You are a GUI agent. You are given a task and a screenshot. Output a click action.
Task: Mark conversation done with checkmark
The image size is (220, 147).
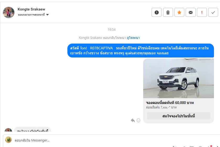[213, 13]
